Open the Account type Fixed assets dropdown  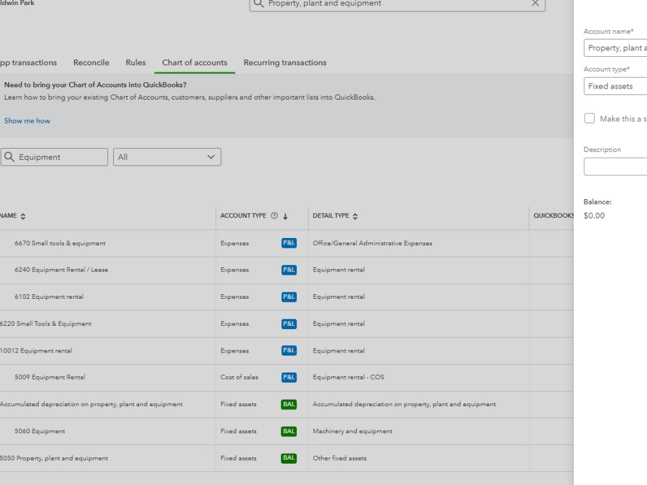pyautogui.click(x=615, y=86)
